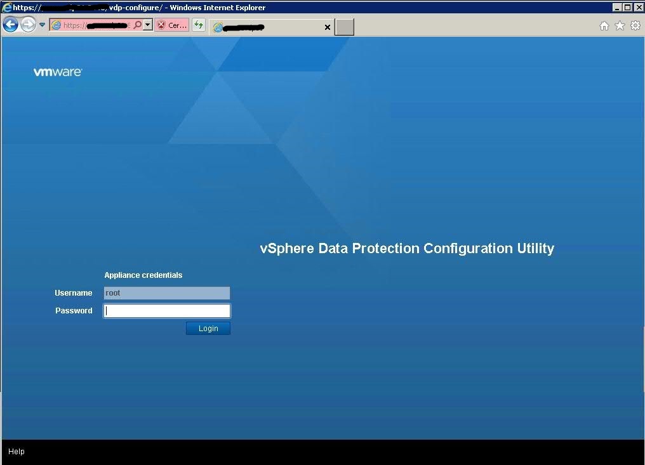Expand the address bar autocomplete dropdown
645x465 pixels.
148,25
